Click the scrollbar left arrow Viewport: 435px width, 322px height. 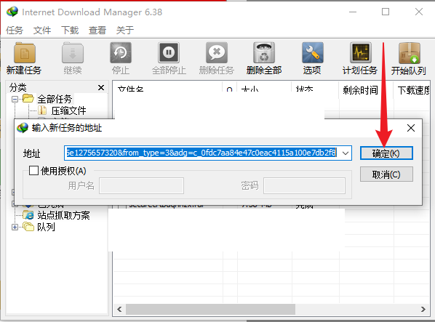119,309
